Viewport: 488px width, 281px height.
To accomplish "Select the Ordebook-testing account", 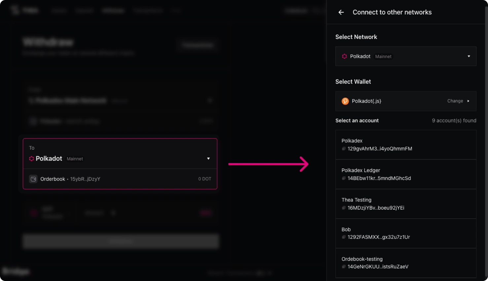I will click(405, 263).
